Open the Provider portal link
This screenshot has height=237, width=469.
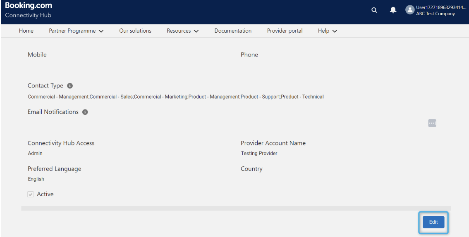(x=285, y=31)
